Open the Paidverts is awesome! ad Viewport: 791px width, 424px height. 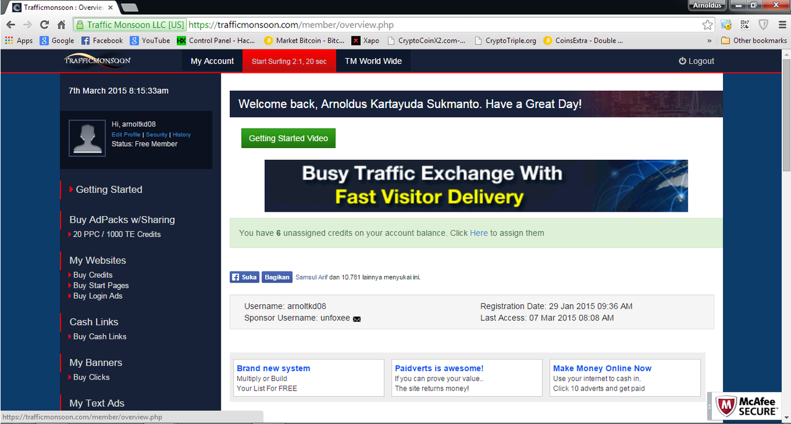(439, 368)
